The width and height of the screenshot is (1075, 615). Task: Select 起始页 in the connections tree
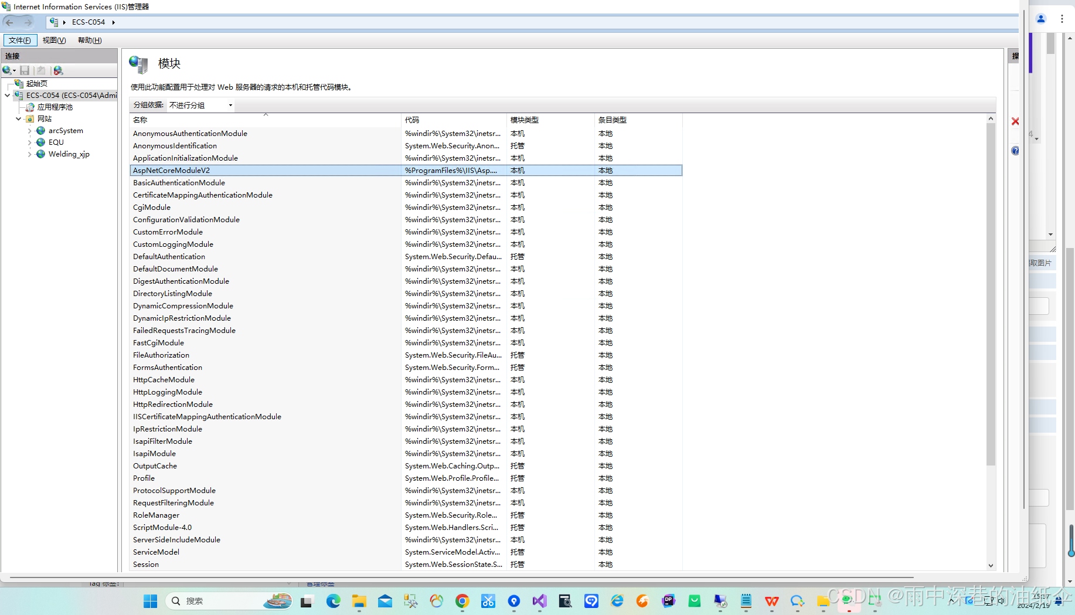point(37,83)
